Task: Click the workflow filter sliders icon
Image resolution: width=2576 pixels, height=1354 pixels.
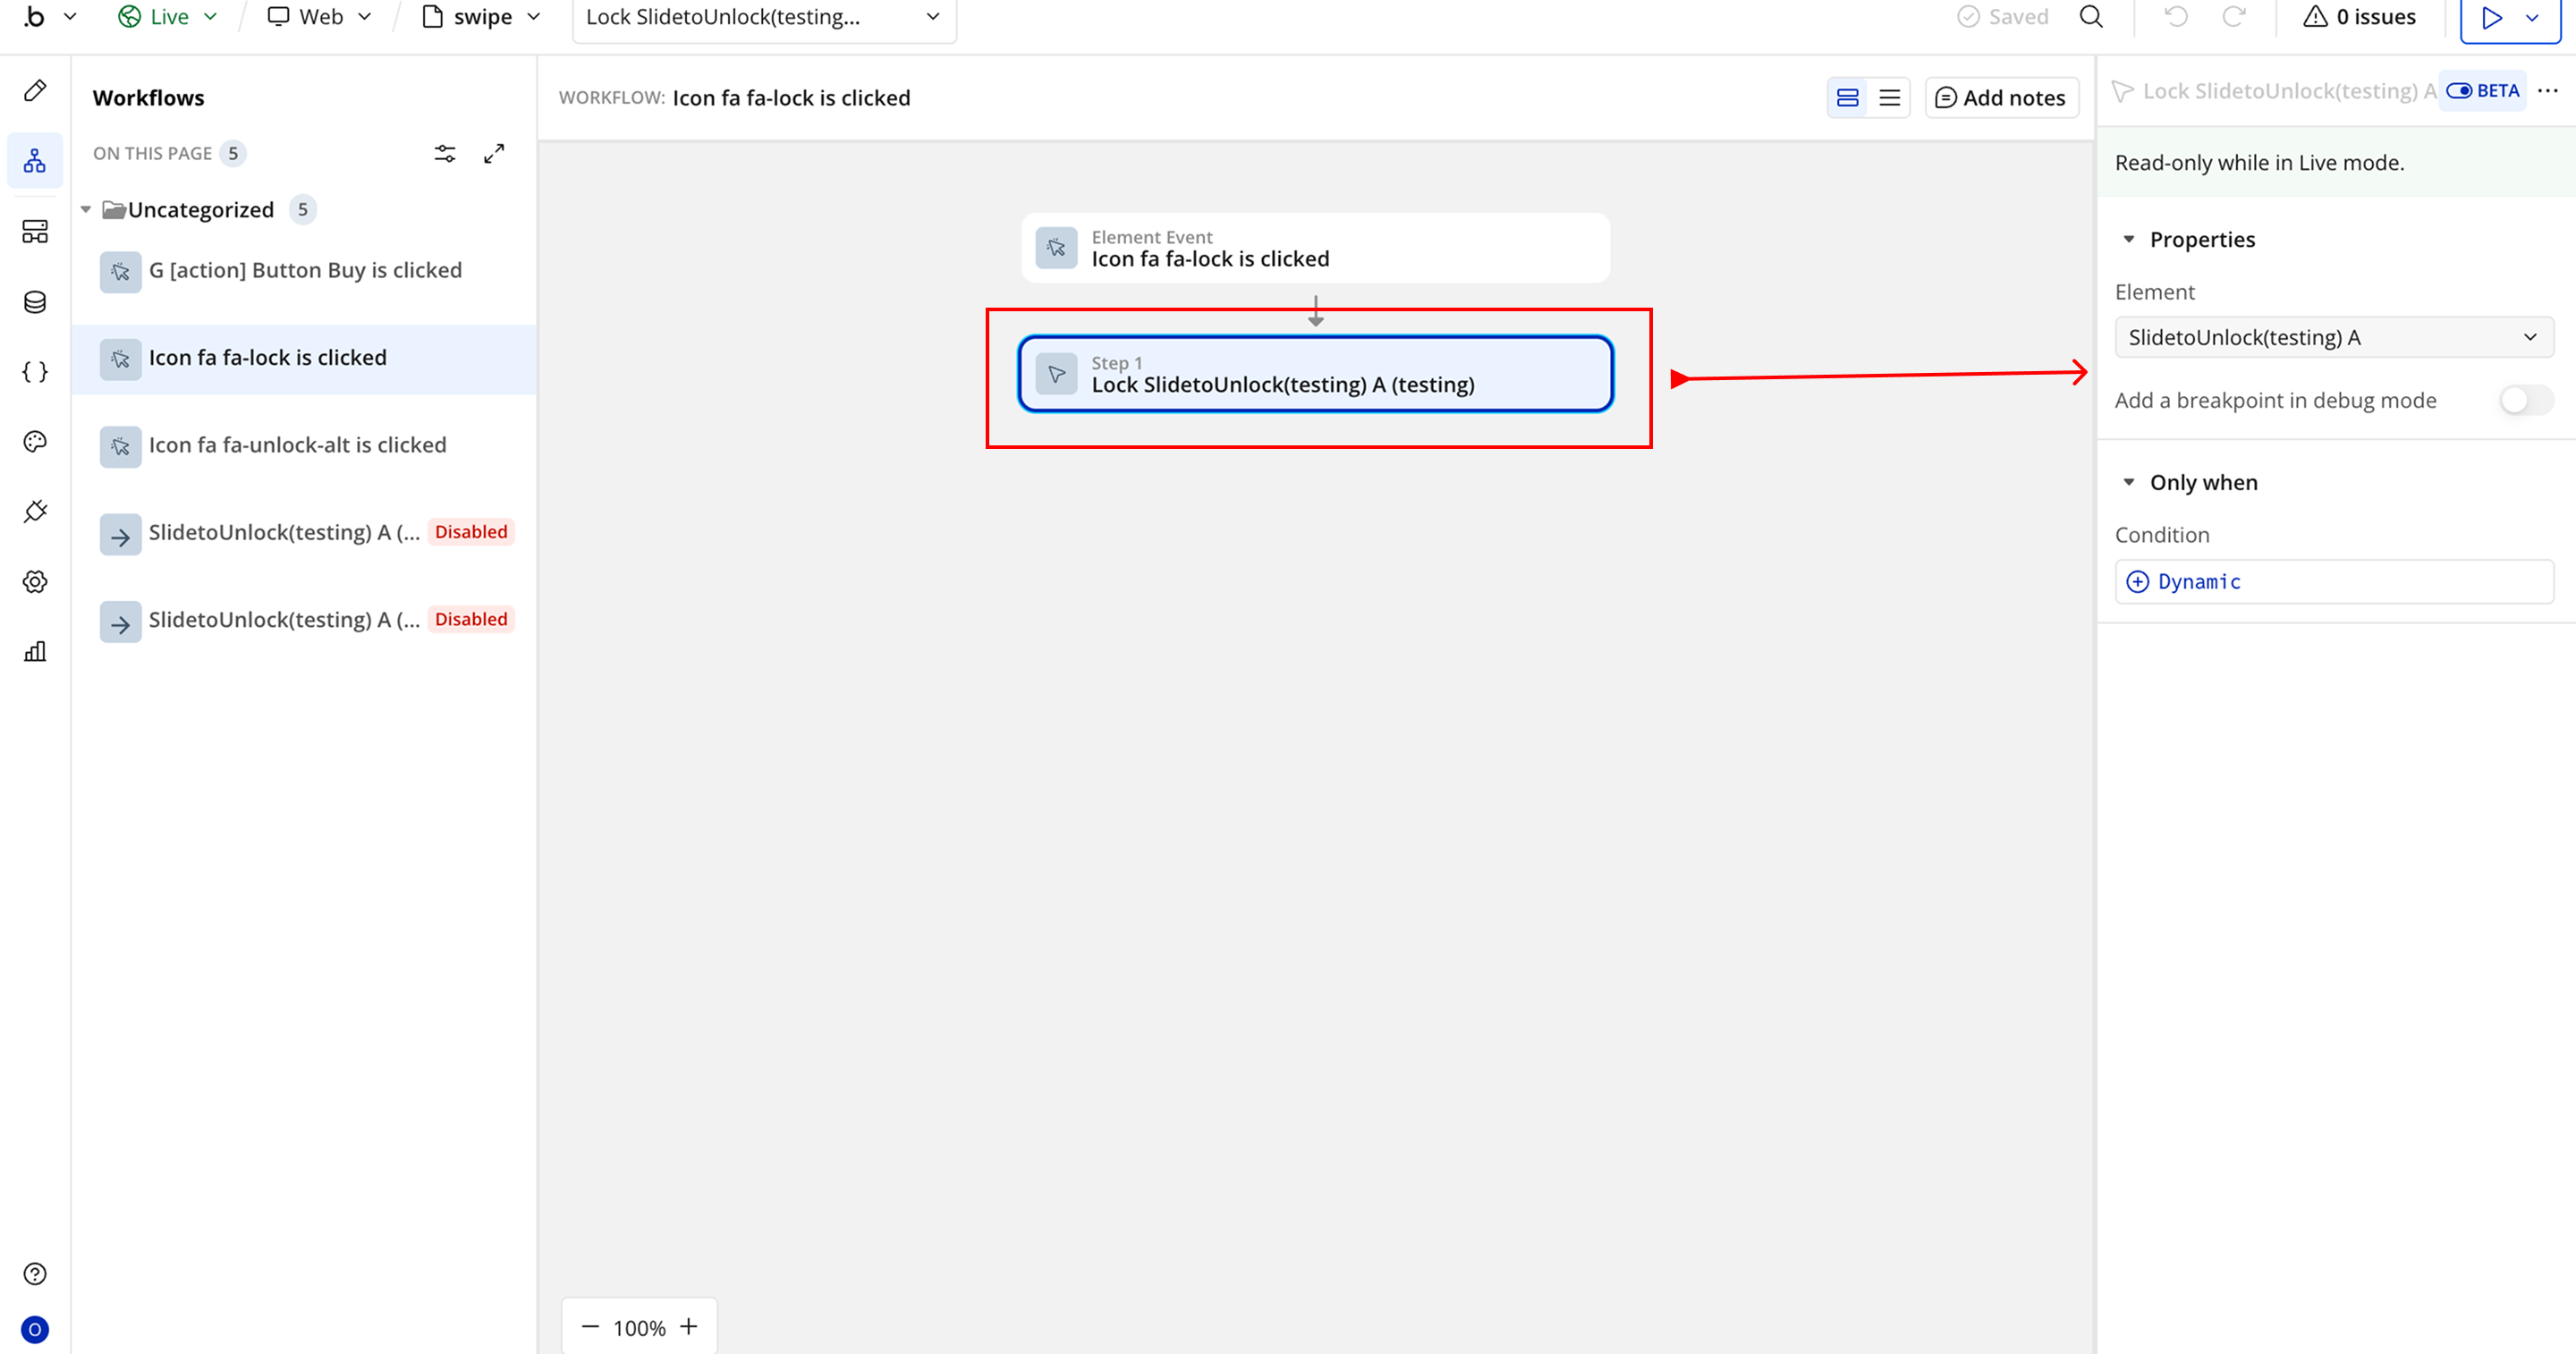Action: click(445, 153)
